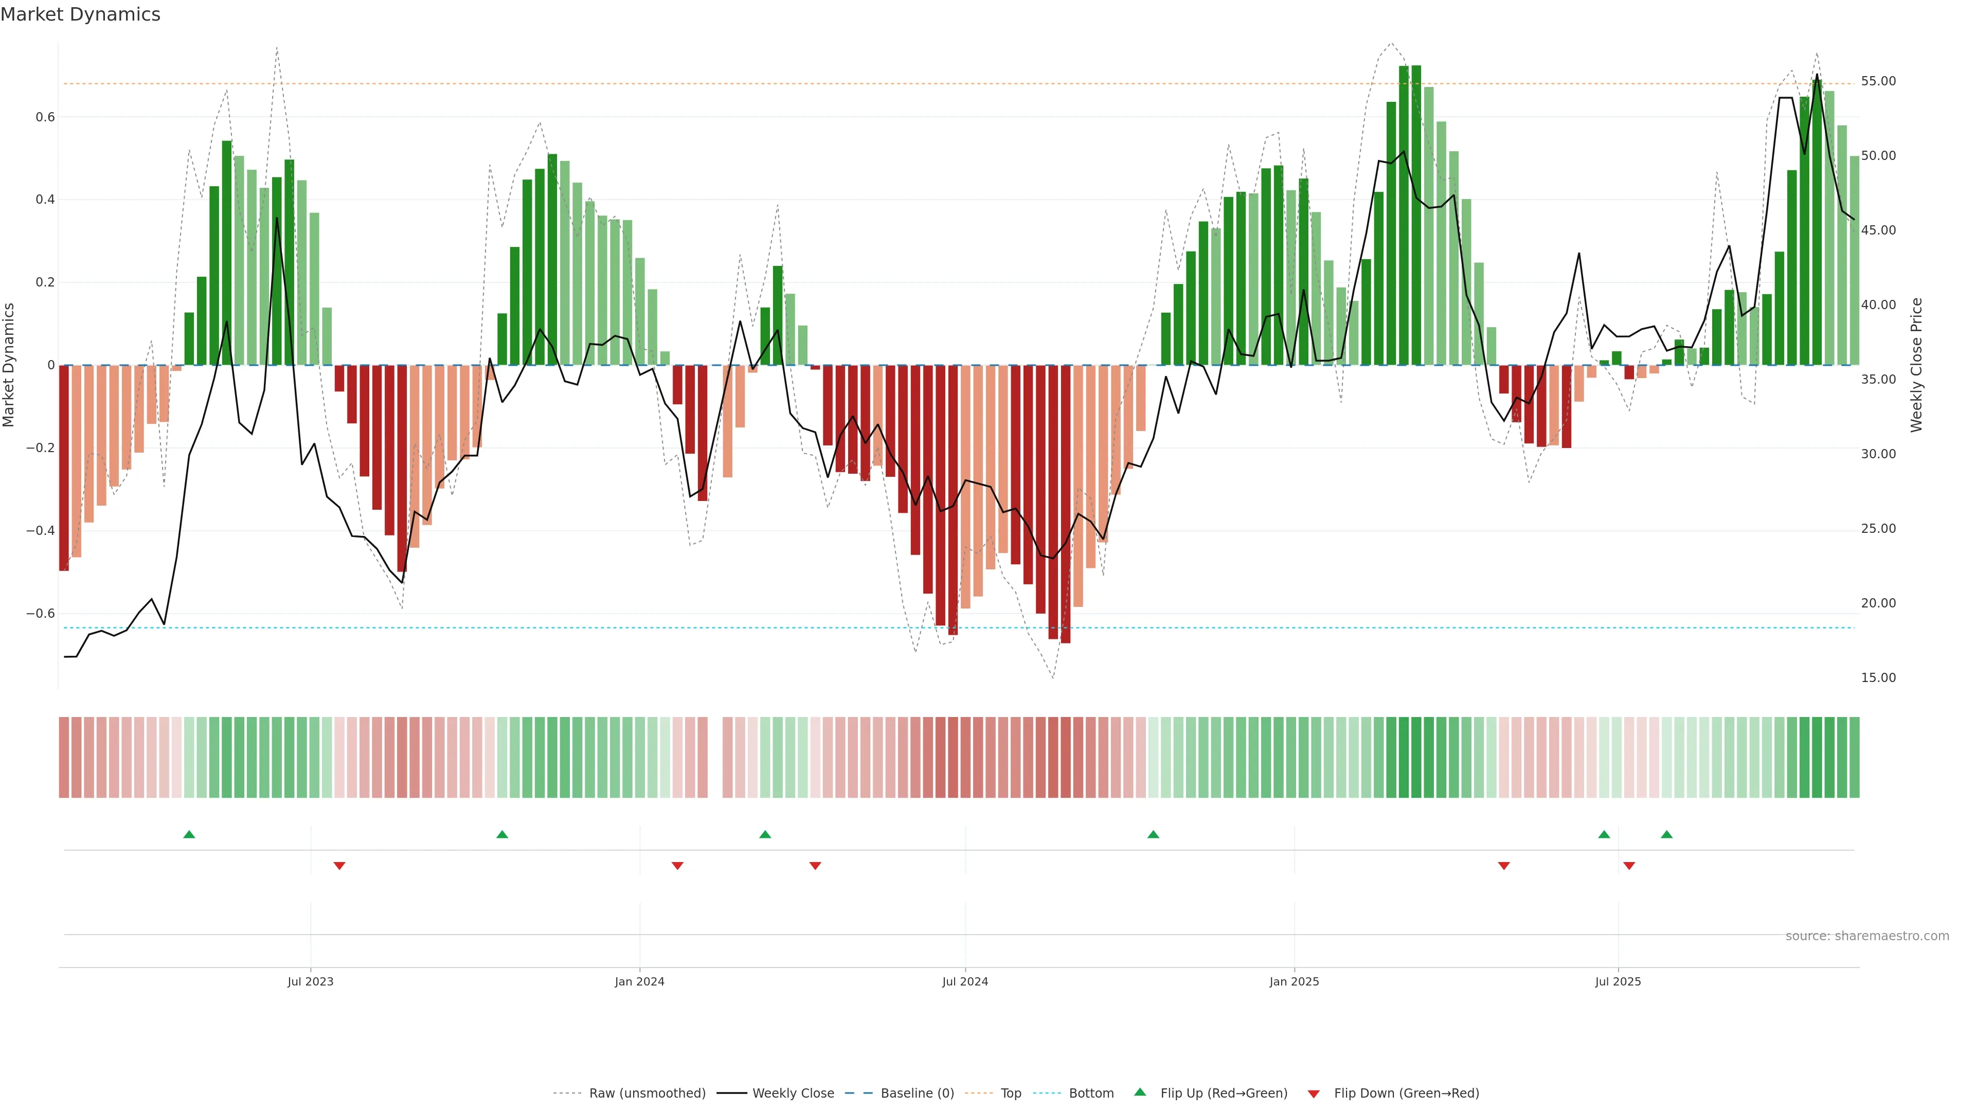Viewport: 1975px width, 1111px height.
Task: Click Flip Down red triangle in legend
Action: pos(1314,1094)
